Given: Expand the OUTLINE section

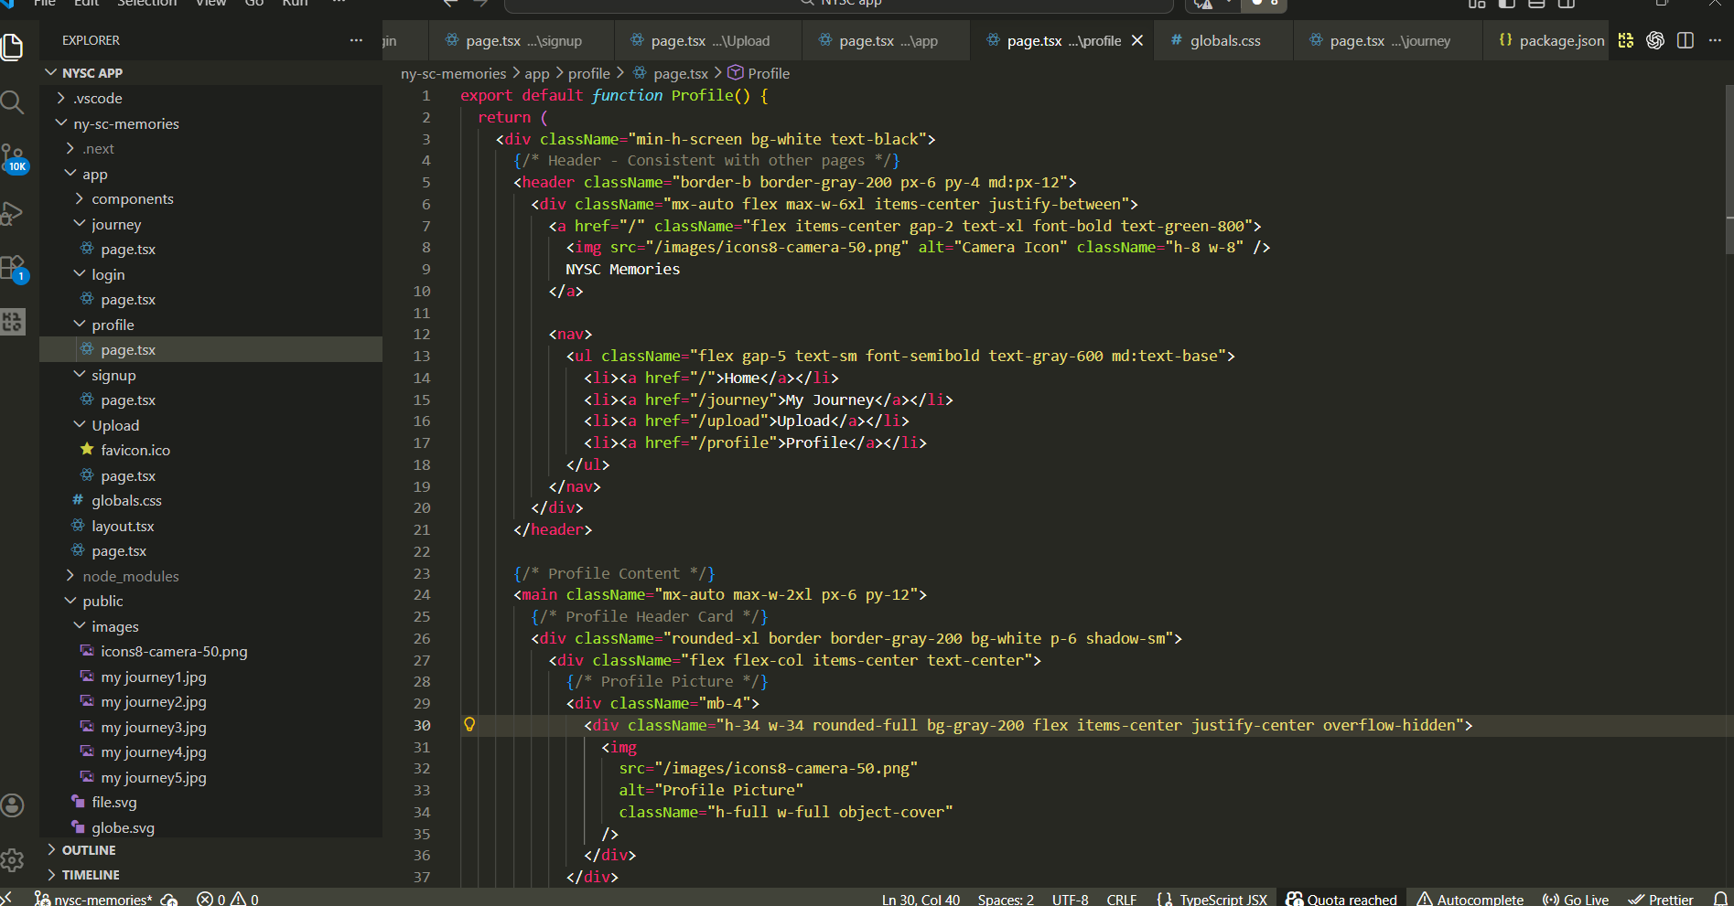Looking at the screenshot, I should pos(89,850).
